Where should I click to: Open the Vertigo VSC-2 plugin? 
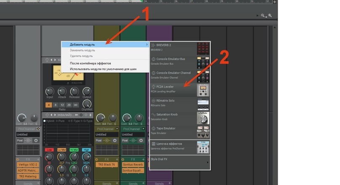pos(28,165)
